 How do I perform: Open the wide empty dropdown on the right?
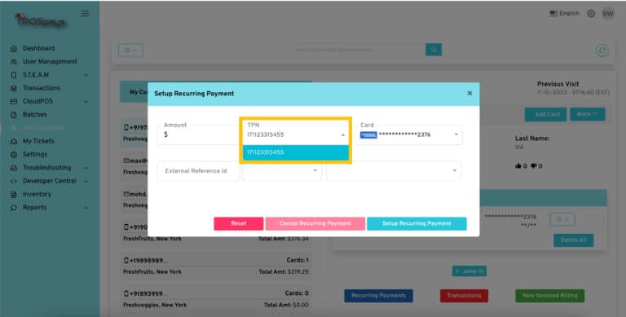coord(394,171)
